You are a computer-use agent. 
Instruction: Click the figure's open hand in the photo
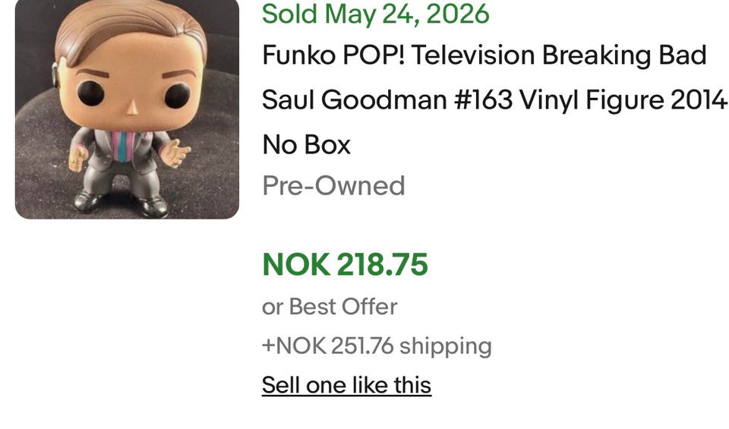tap(175, 153)
